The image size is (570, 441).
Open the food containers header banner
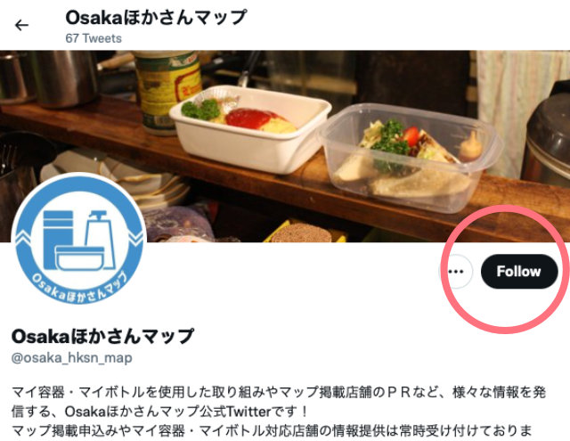(285, 146)
